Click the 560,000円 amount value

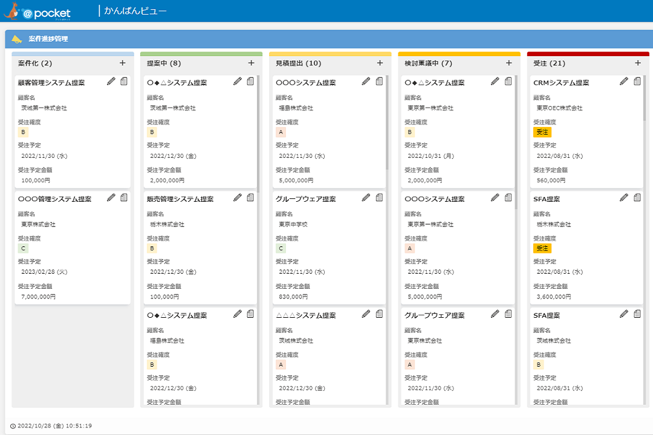[551, 180]
